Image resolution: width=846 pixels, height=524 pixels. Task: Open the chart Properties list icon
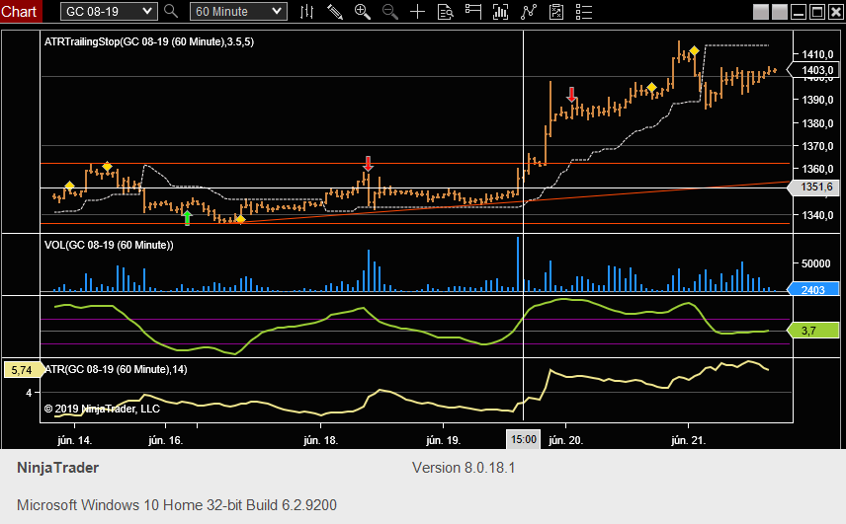point(585,12)
